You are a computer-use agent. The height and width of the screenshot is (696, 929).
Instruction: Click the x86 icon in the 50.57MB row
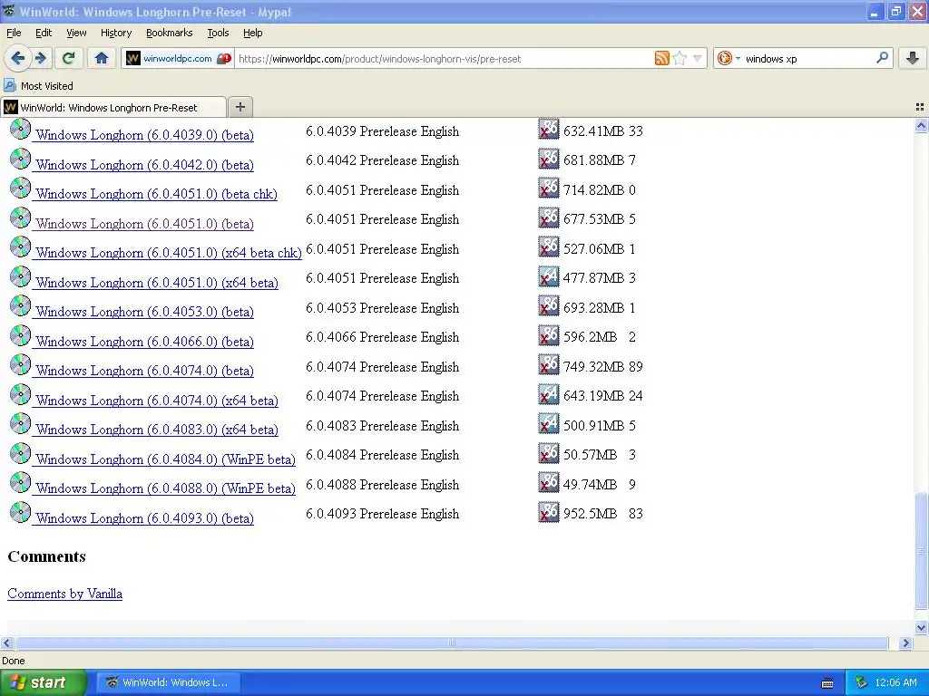click(x=549, y=453)
